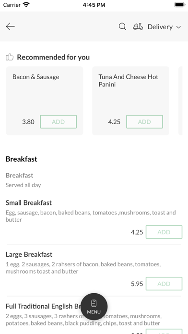
Task: Select the Large Breakfast item title
Action: click(x=29, y=254)
